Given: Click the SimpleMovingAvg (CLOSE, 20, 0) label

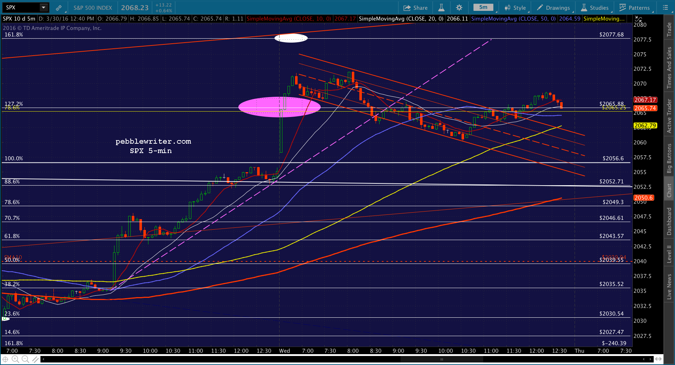Looking at the screenshot, I should tap(401, 19).
